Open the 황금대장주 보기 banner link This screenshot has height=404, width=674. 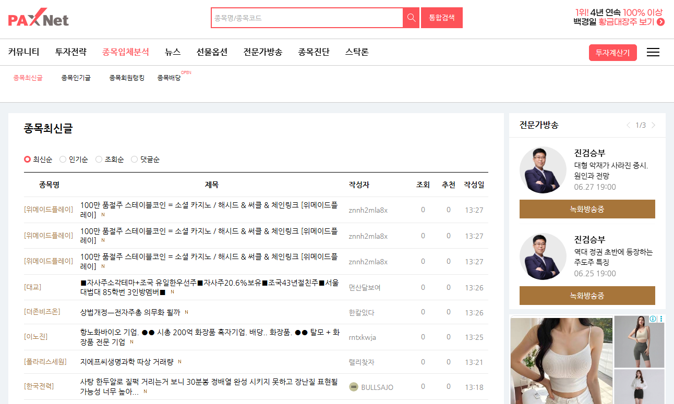click(618, 17)
